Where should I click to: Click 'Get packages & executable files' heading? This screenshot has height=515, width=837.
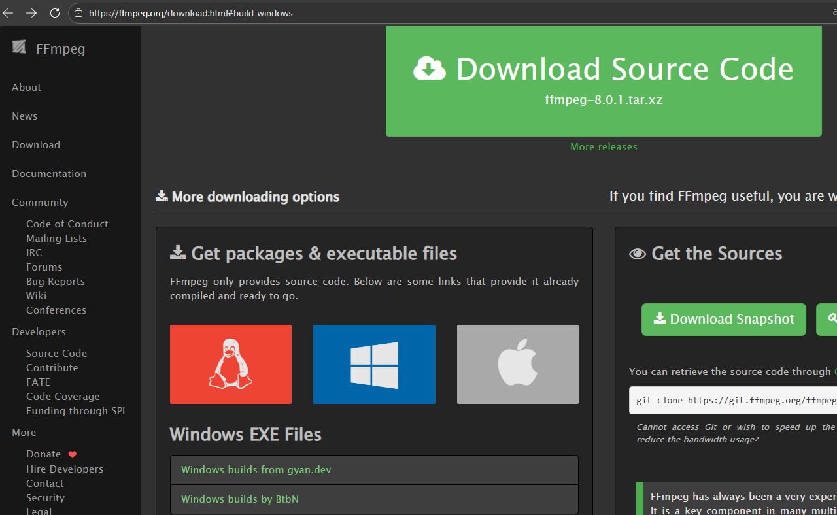click(314, 254)
